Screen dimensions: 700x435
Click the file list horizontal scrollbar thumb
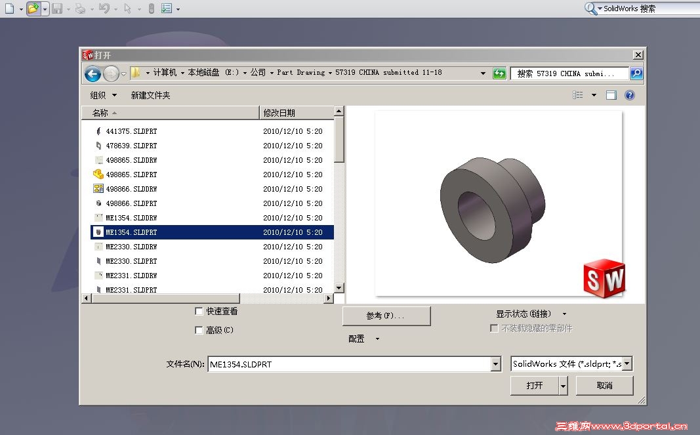[165, 299]
